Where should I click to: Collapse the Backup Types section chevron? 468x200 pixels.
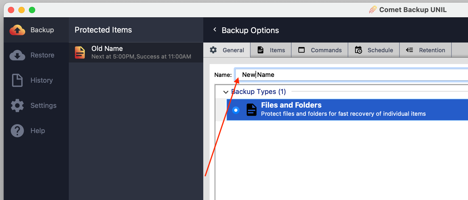(226, 92)
